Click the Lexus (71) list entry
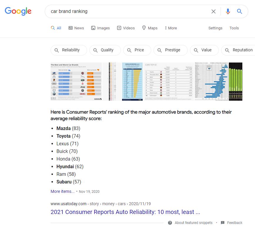 pyautogui.click(x=67, y=144)
